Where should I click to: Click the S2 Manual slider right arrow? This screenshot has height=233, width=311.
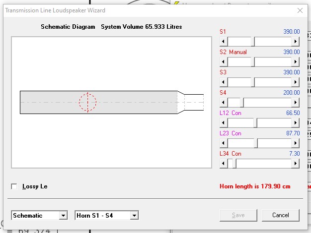[x=295, y=62]
